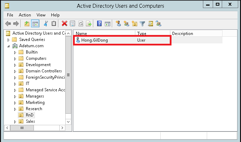Expand the Managed Service Accounts container

point(15,90)
